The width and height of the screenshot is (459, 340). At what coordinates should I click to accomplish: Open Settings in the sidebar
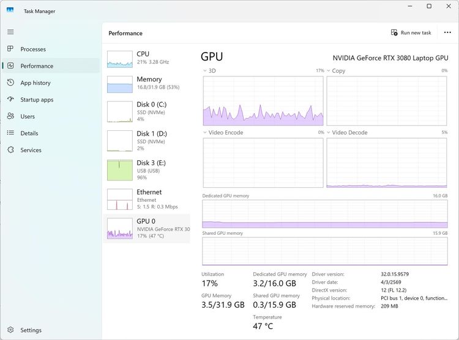pos(31,330)
